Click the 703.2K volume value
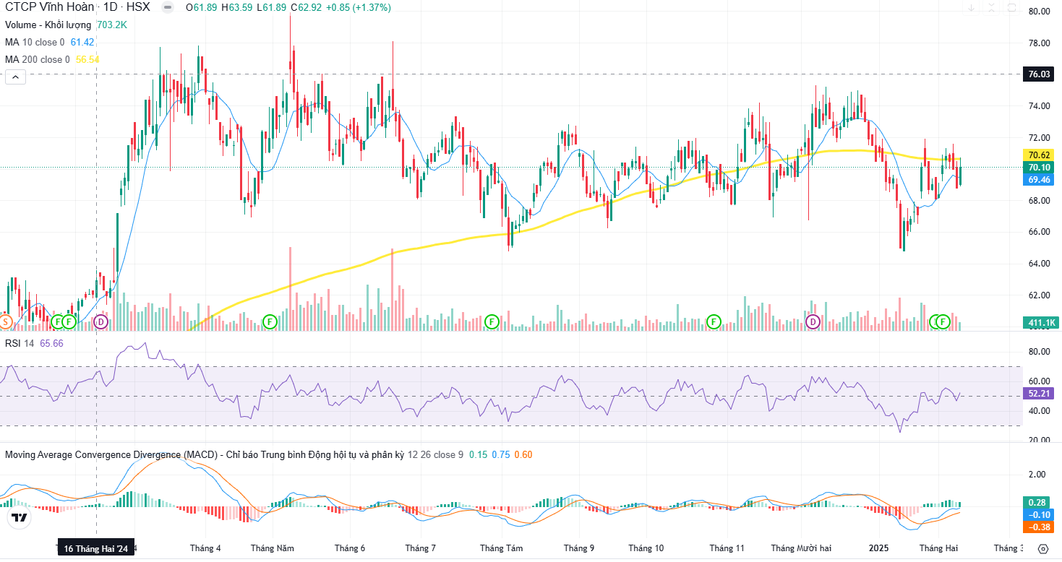Image resolution: width=1062 pixels, height=562 pixels. (112, 25)
